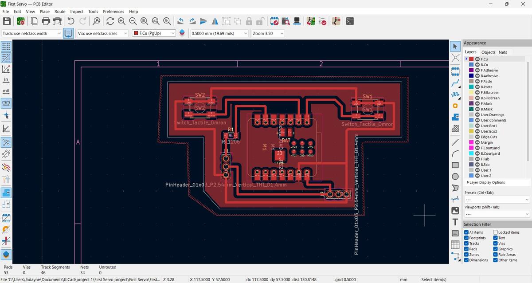Select the Draw line tool
Screen dimensions: 532x283
click(x=455, y=142)
